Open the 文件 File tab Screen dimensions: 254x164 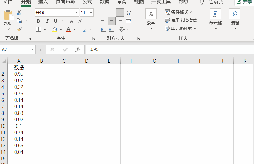pos(8,2)
